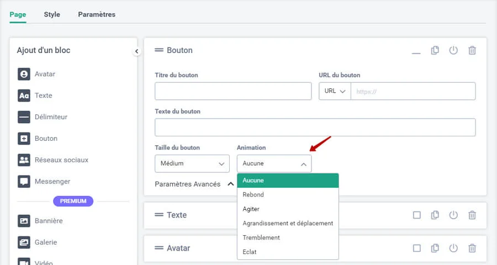
Task: Collapse the Ajout d'un bloc sidebar
Action: click(137, 51)
